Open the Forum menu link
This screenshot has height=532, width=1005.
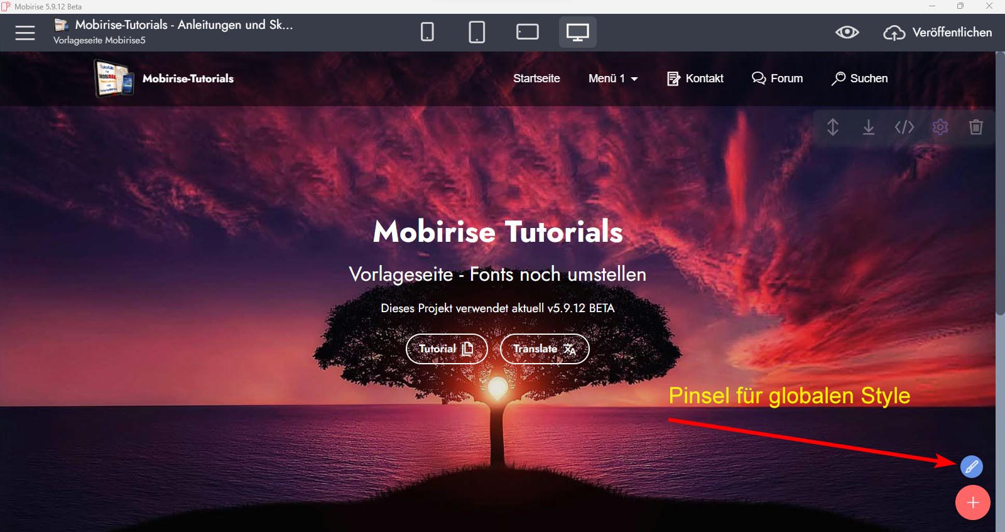click(x=778, y=79)
